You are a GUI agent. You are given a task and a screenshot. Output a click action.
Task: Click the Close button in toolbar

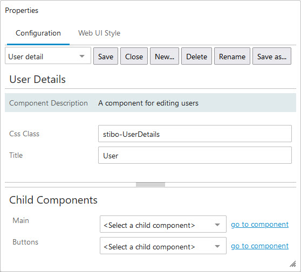click(x=134, y=56)
